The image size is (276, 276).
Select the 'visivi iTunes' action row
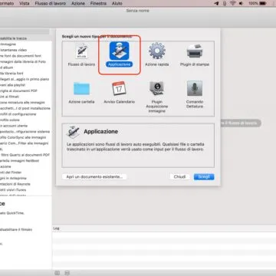coord(26,190)
